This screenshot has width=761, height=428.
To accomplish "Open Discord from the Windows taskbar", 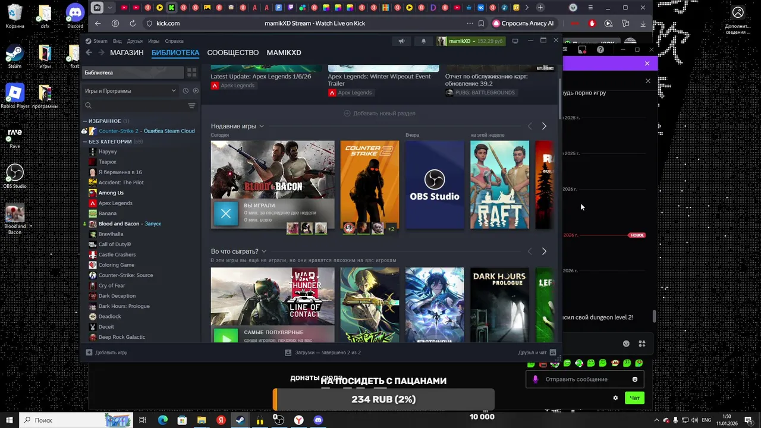I will tap(318, 420).
